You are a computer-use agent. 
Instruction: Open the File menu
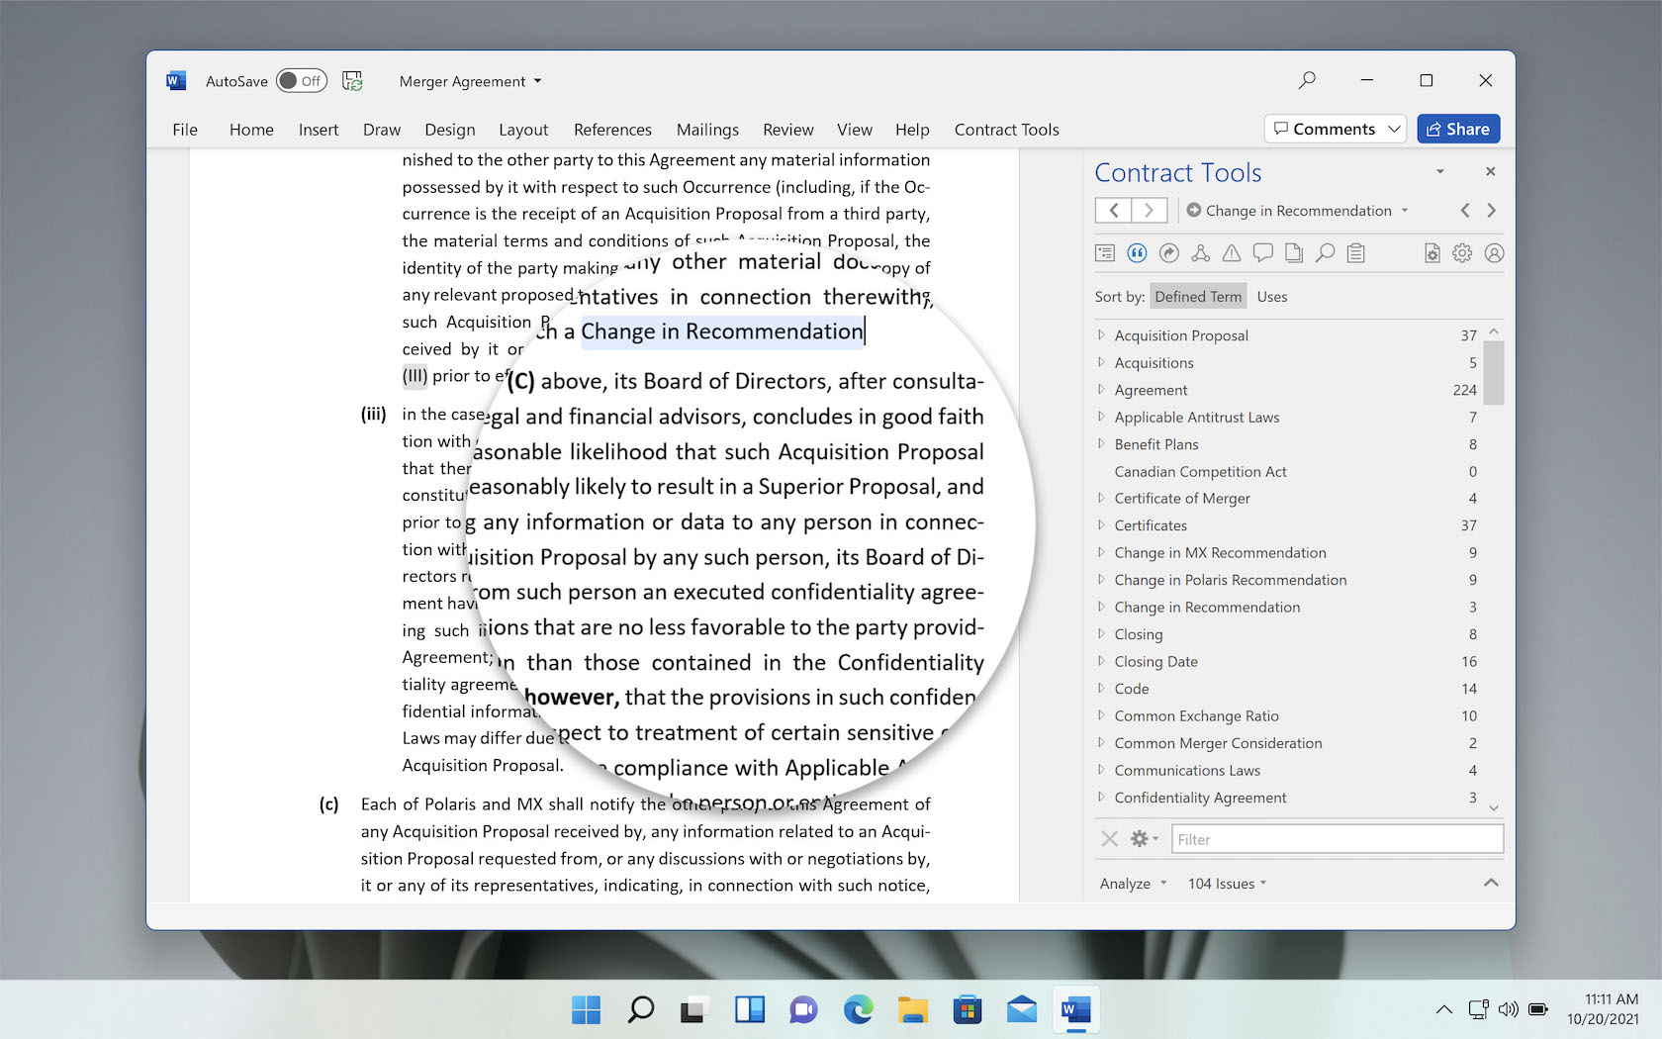[x=185, y=130]
